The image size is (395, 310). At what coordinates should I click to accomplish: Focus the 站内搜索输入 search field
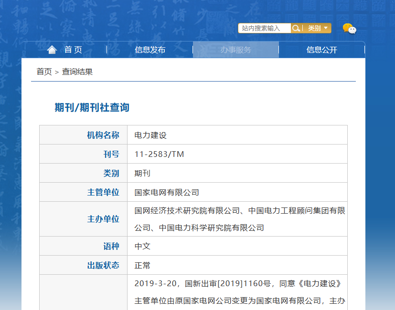click(x=265, y=28)
